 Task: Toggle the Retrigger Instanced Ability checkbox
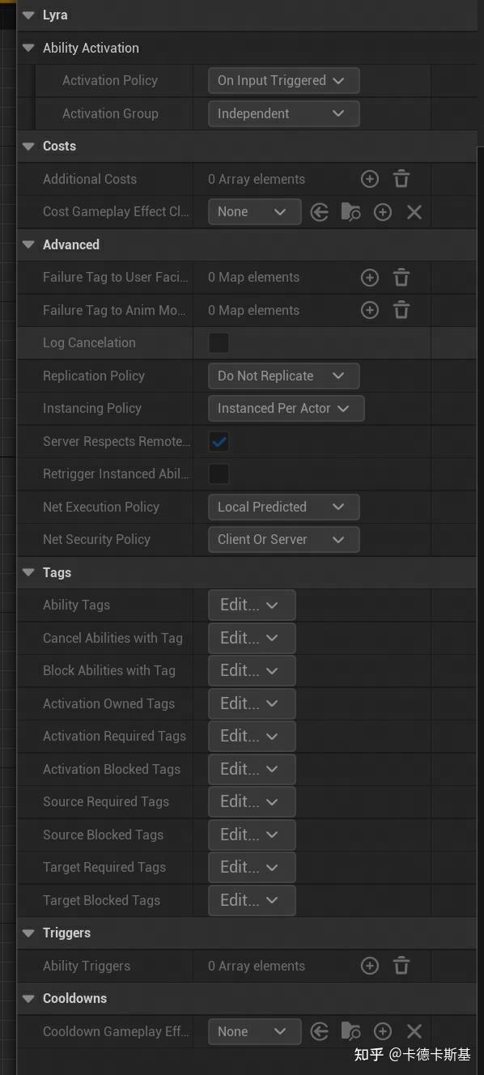click(x=219, y=474)
